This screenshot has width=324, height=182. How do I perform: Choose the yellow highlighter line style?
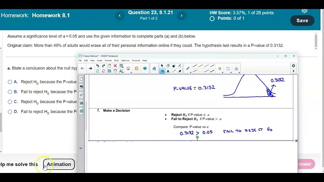(201, 71)
